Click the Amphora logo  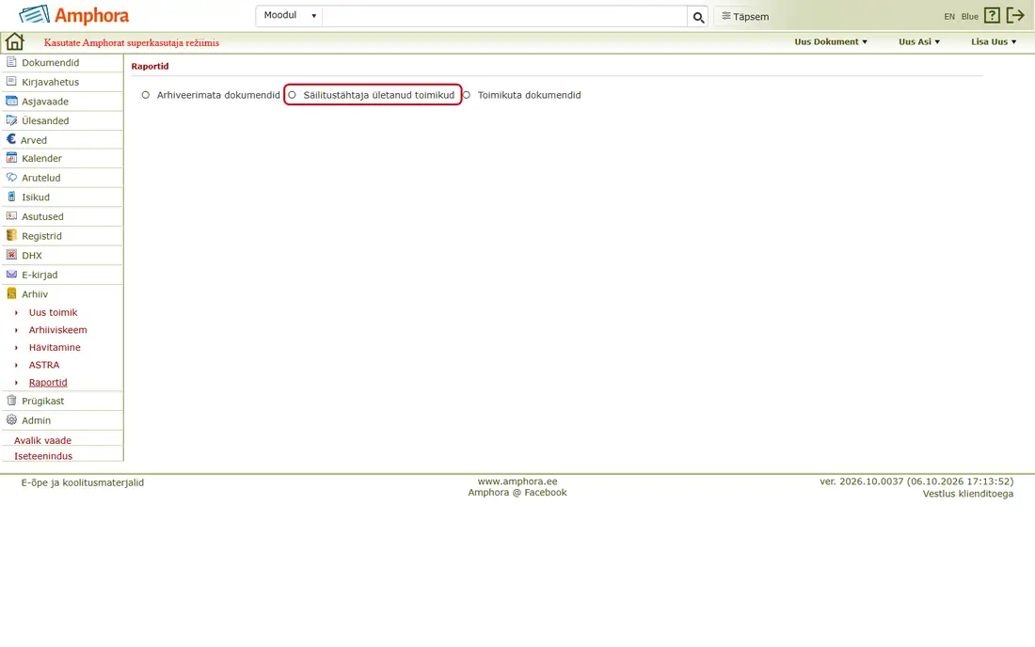pyautogui.click(x=74, y=15)
